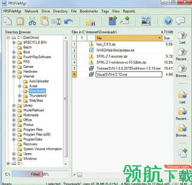192x185 pixels.
Task: Select the ModelRailroad folder
Action: click(x=34, y=110)
